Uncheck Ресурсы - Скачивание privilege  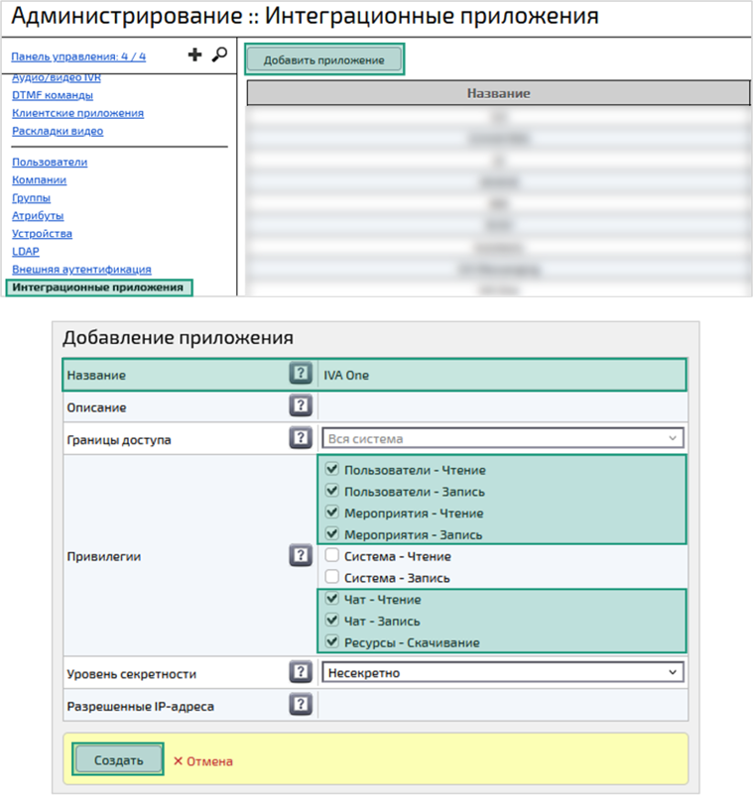[333, 642]
